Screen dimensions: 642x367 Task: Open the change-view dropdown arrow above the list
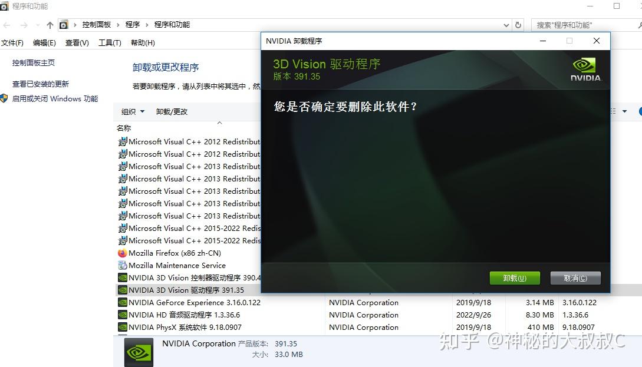tap(625, 111)
